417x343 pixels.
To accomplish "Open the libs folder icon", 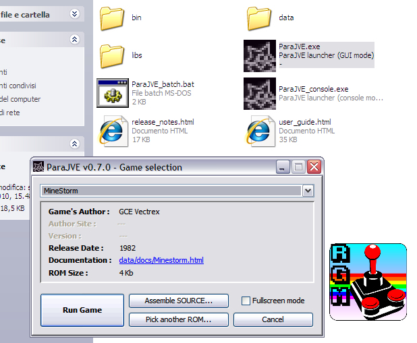I will pos(112,56).
